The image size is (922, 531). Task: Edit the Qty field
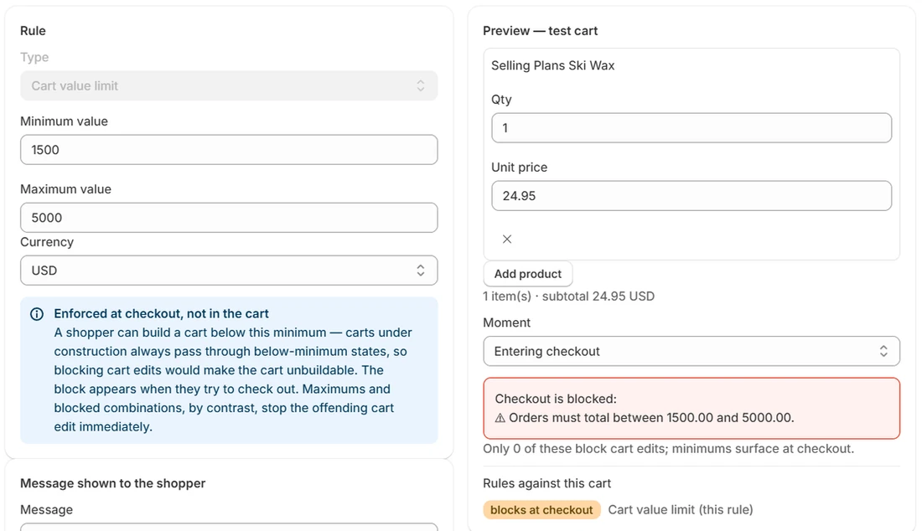point(691,128)
